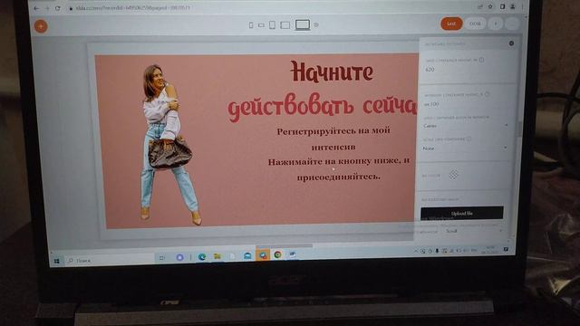Image resolution: width=580 pixels, height=326 pixels.
Task: Select the heading text 'Начните'
Action: tap(332, 72)
